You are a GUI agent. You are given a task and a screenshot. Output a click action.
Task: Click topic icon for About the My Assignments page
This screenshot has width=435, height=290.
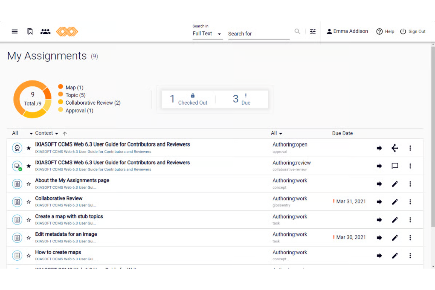[x=17, y=184]
